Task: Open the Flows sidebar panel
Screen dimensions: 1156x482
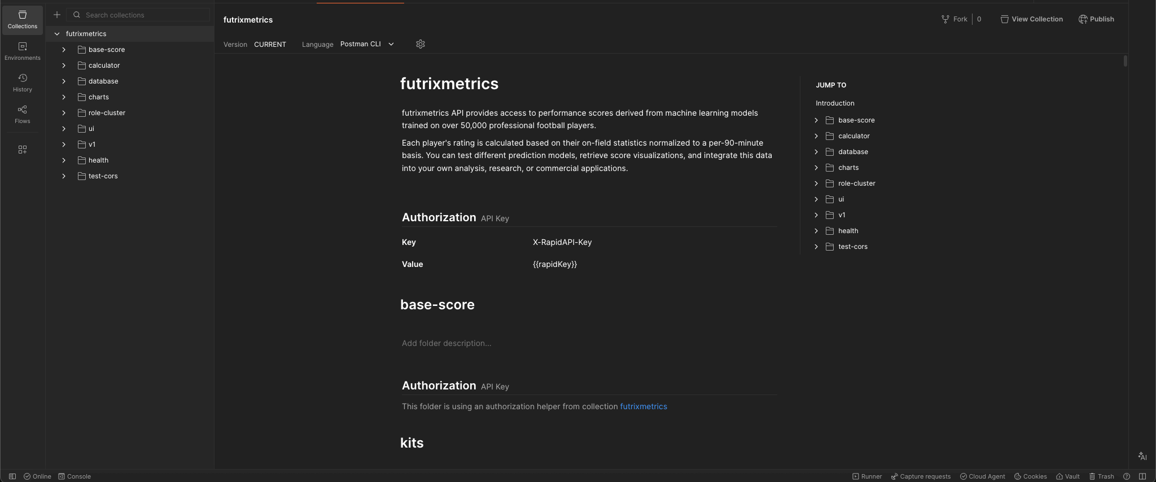Action: click(23, 114)
